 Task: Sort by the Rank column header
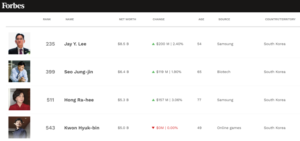coord(47,19)
